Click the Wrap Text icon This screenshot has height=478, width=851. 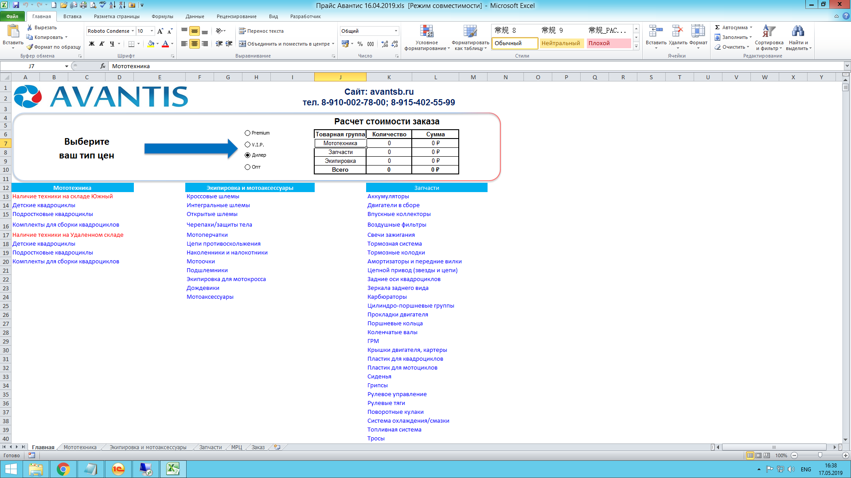pos(242,31)
